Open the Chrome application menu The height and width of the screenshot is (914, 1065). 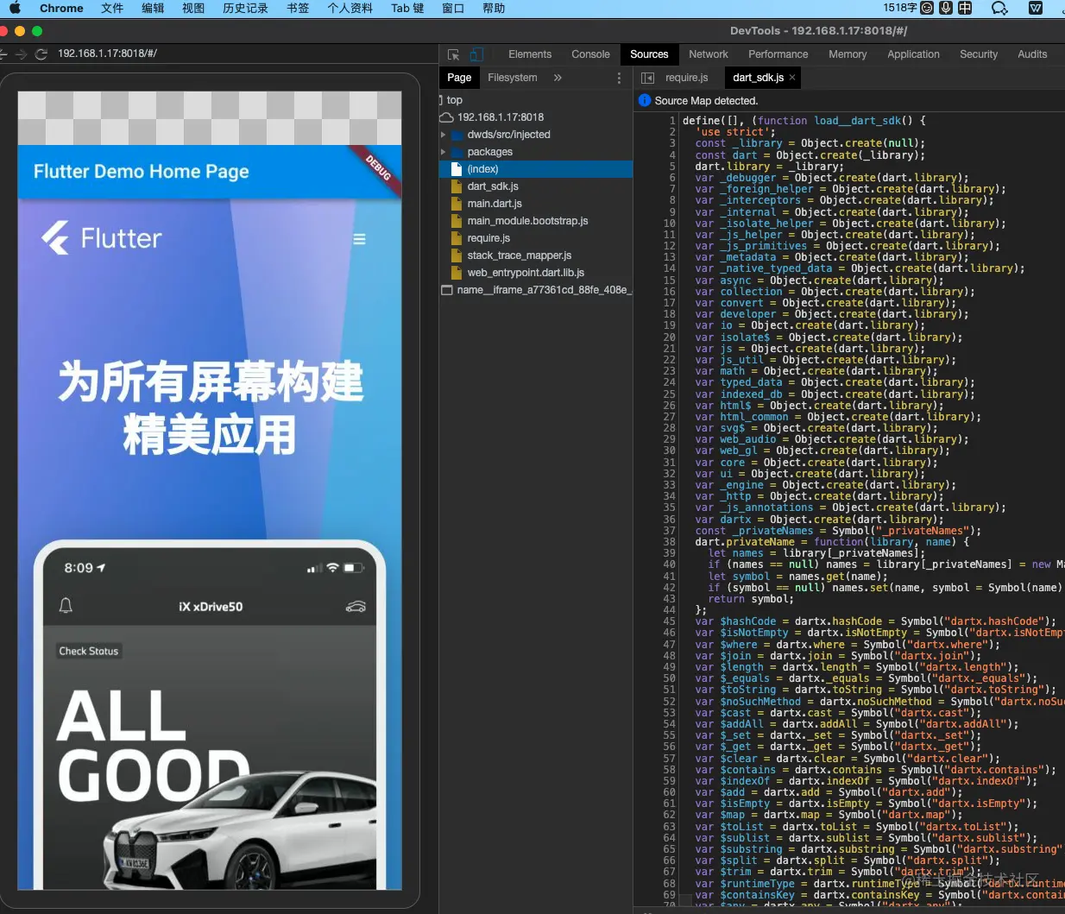61,8
